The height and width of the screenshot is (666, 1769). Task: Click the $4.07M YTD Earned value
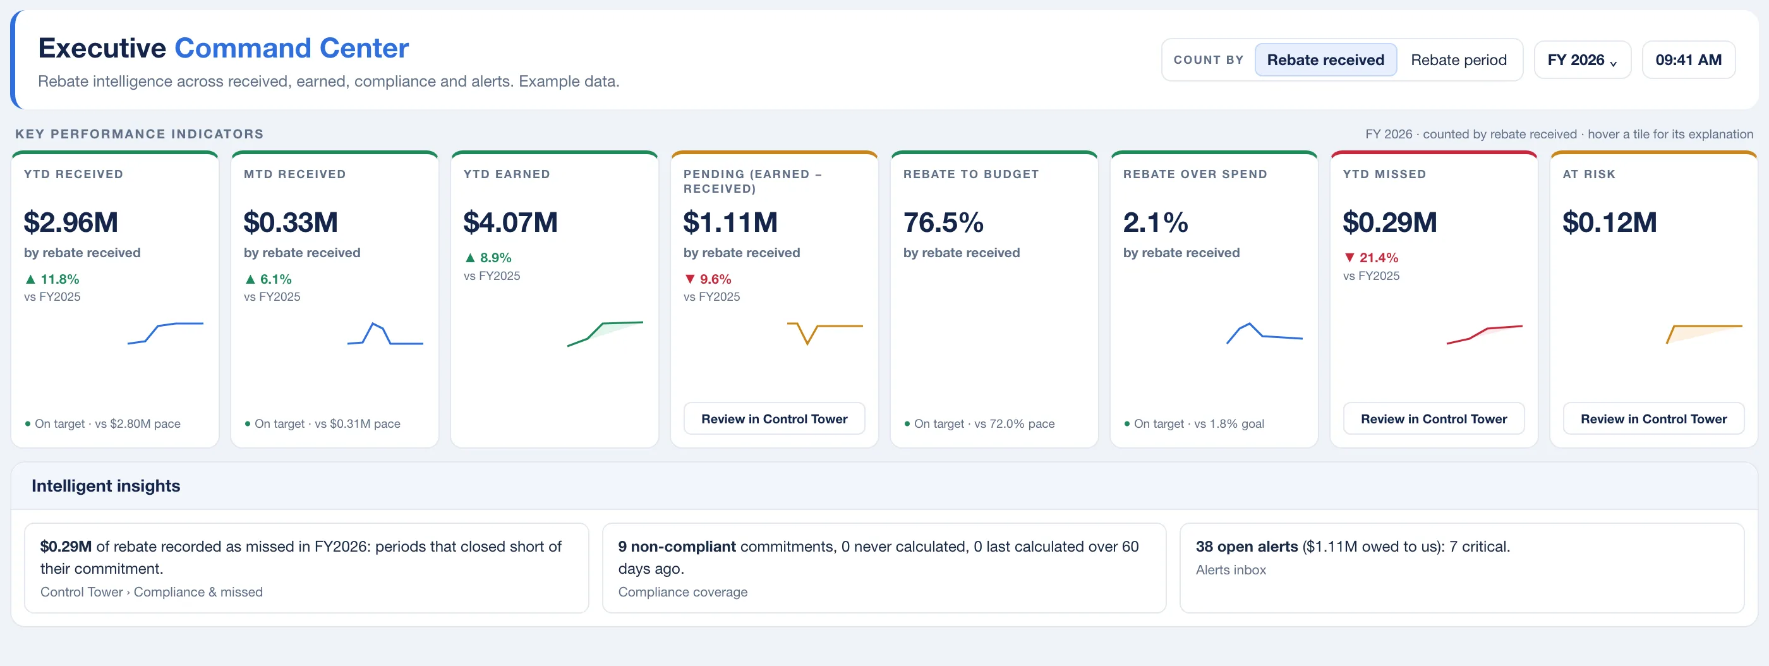tap(510, 222)
